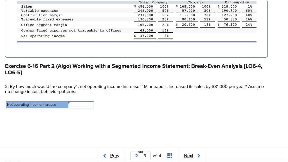Click the $ 30,600 Chicago segment margin
The height and width of the screenshot is (162, 288).
[x=185, y=25]
